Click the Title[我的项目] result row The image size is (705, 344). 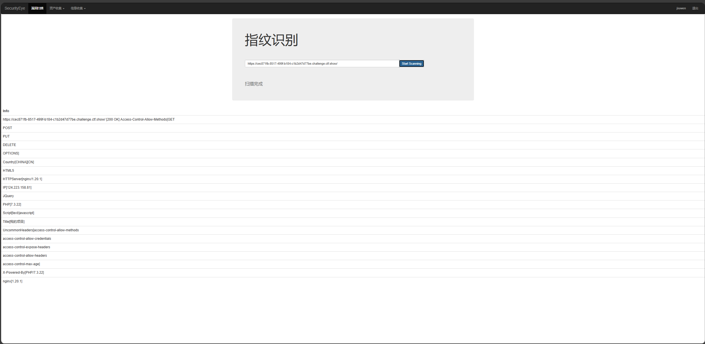pos(14,222)
